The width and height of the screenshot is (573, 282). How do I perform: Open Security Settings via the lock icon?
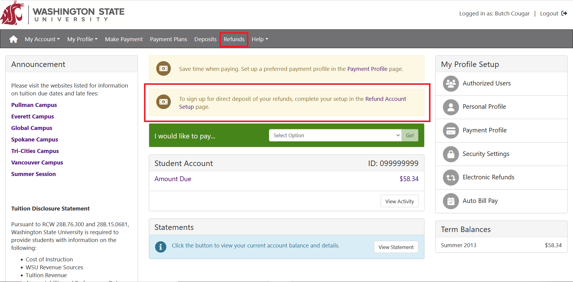pyautogui.click(x=450, y=154)
